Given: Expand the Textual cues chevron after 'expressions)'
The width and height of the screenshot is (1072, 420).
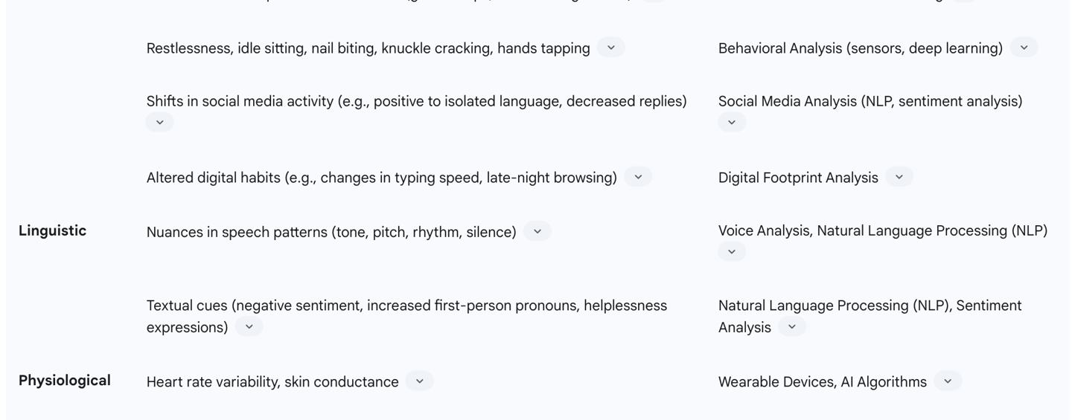Looking at the screenshot, I should click(x=249, y=327).
